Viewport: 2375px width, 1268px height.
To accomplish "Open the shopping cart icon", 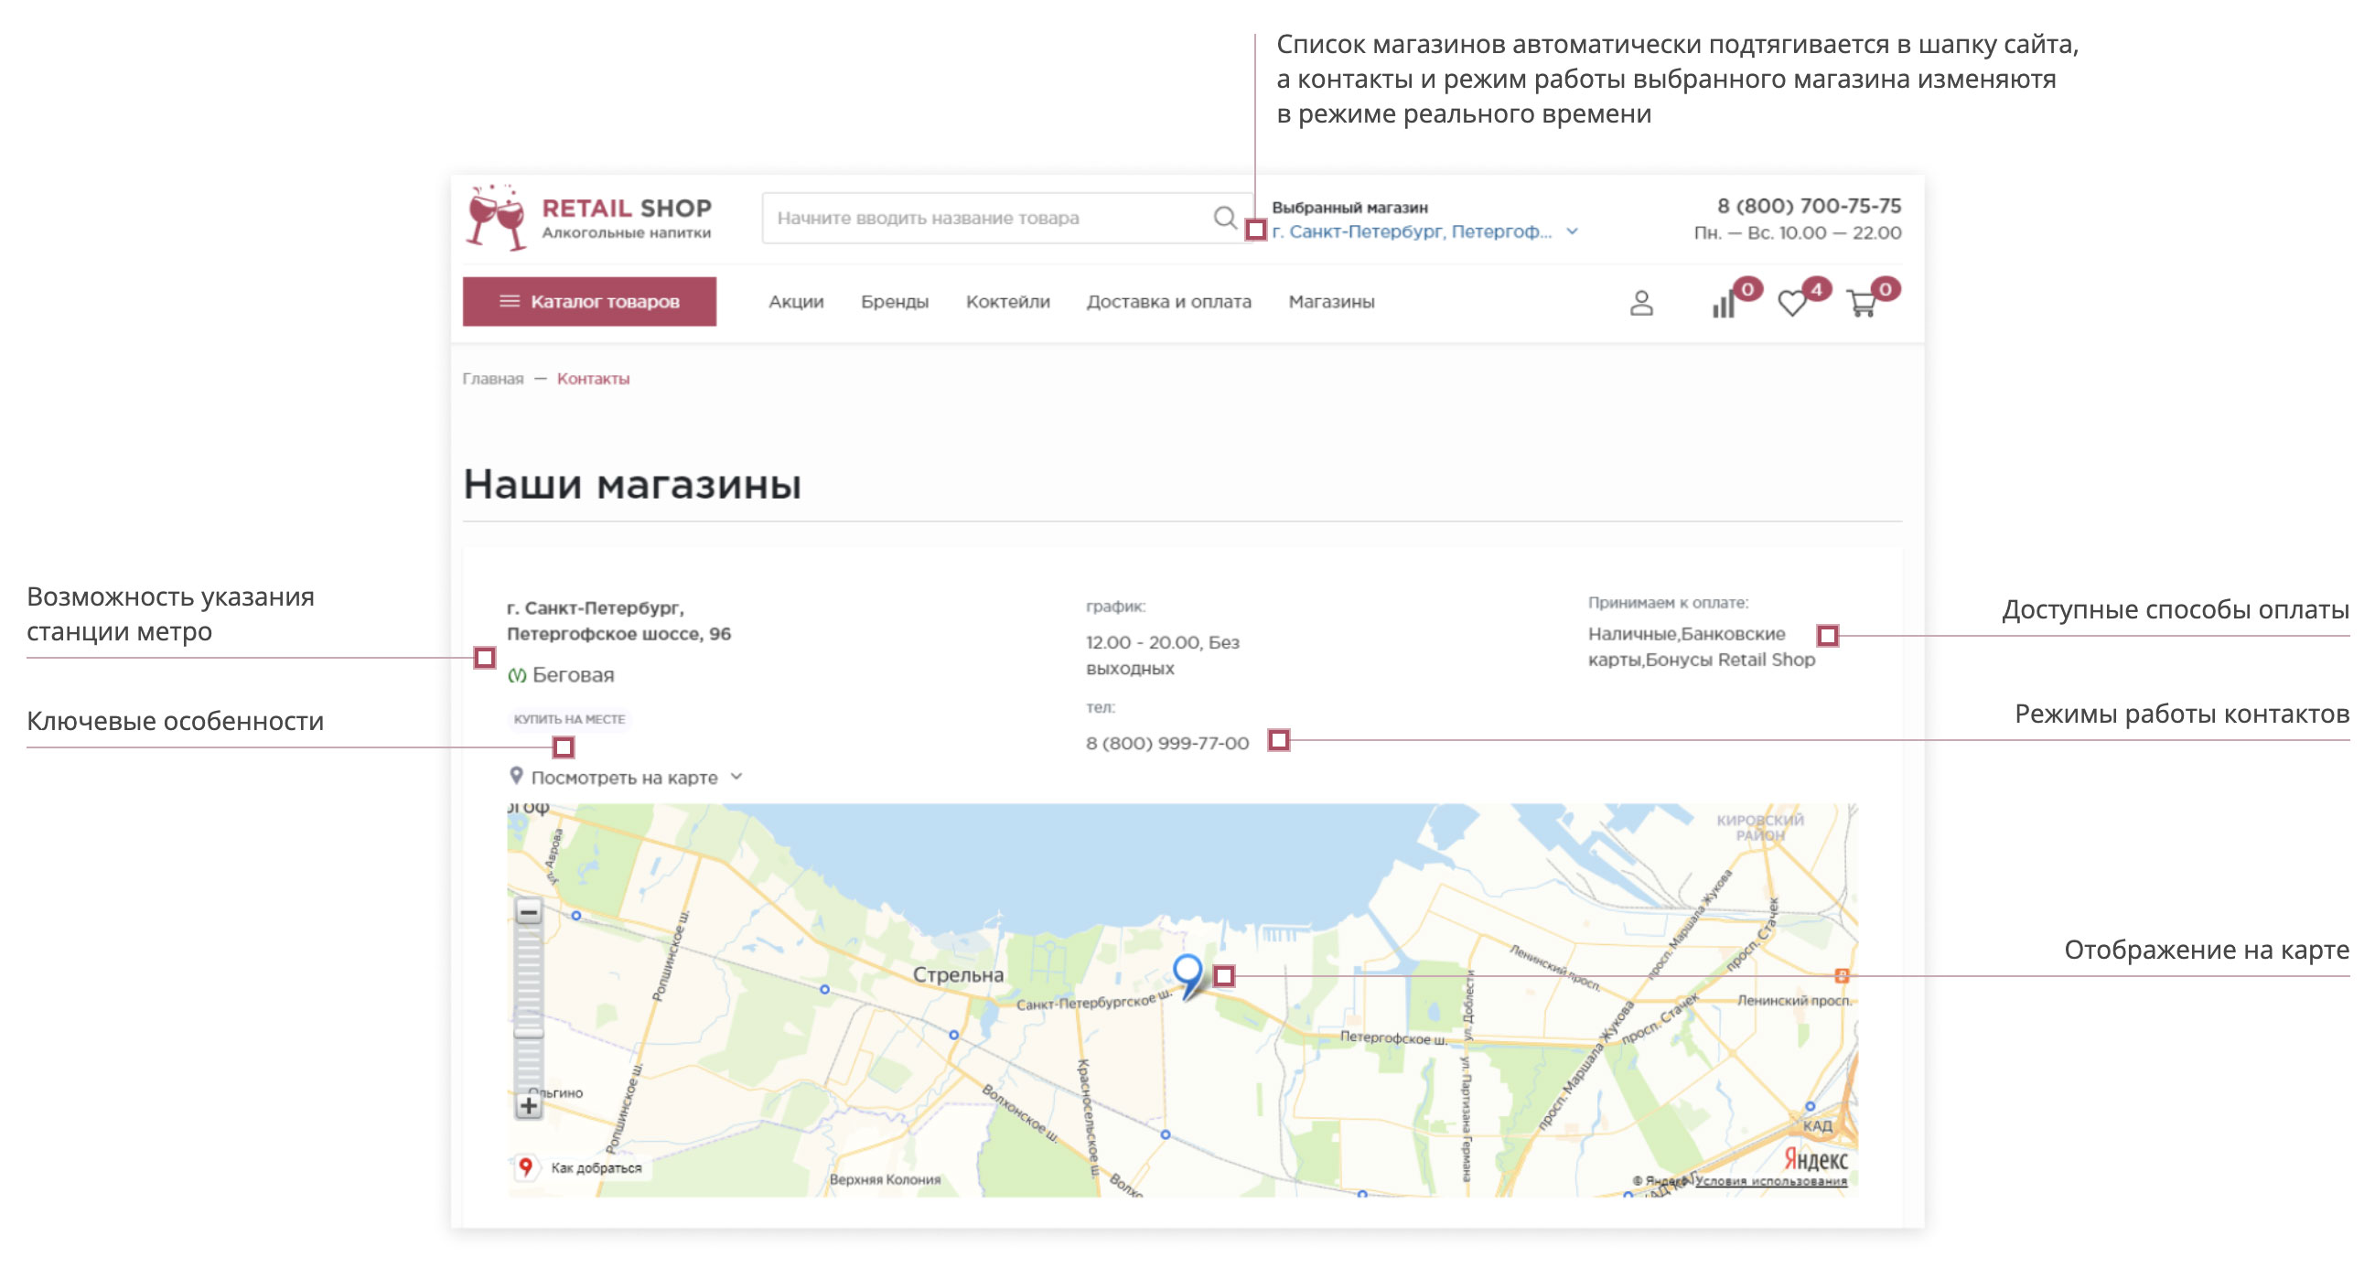I will pos(1862,304).
